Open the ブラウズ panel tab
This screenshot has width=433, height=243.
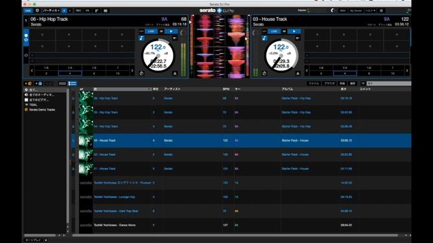(x=329, y=83)
